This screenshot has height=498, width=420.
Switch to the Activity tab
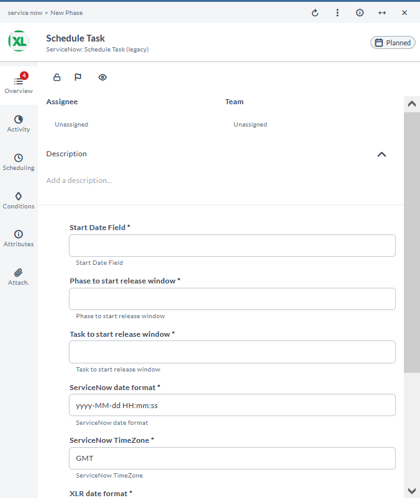click(19, 124)
